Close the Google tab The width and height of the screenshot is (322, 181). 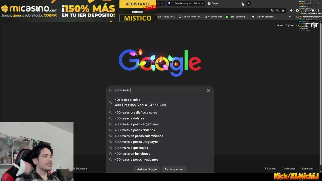(243, 3)
